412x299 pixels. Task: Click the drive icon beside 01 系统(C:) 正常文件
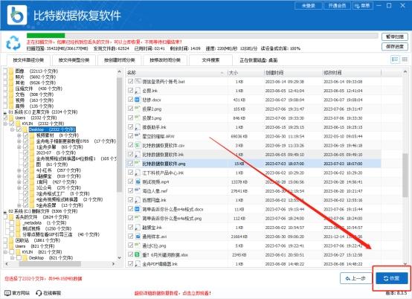5,112
